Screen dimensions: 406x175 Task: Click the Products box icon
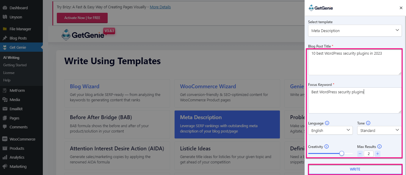5,148
